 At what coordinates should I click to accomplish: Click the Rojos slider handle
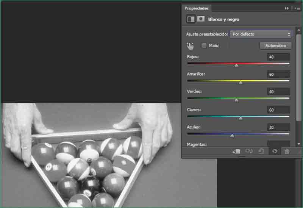(236, 65)
